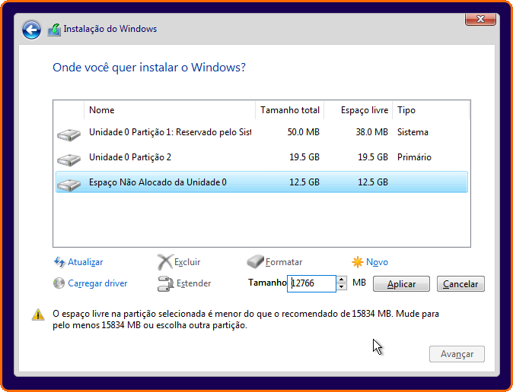Click the Estender drive icon

point(165,283)
